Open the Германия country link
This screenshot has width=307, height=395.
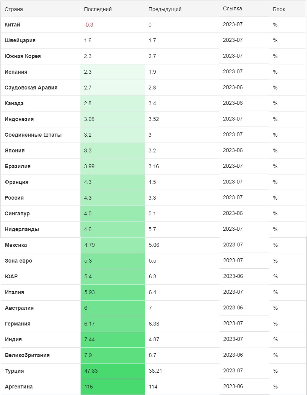point(18,324)
